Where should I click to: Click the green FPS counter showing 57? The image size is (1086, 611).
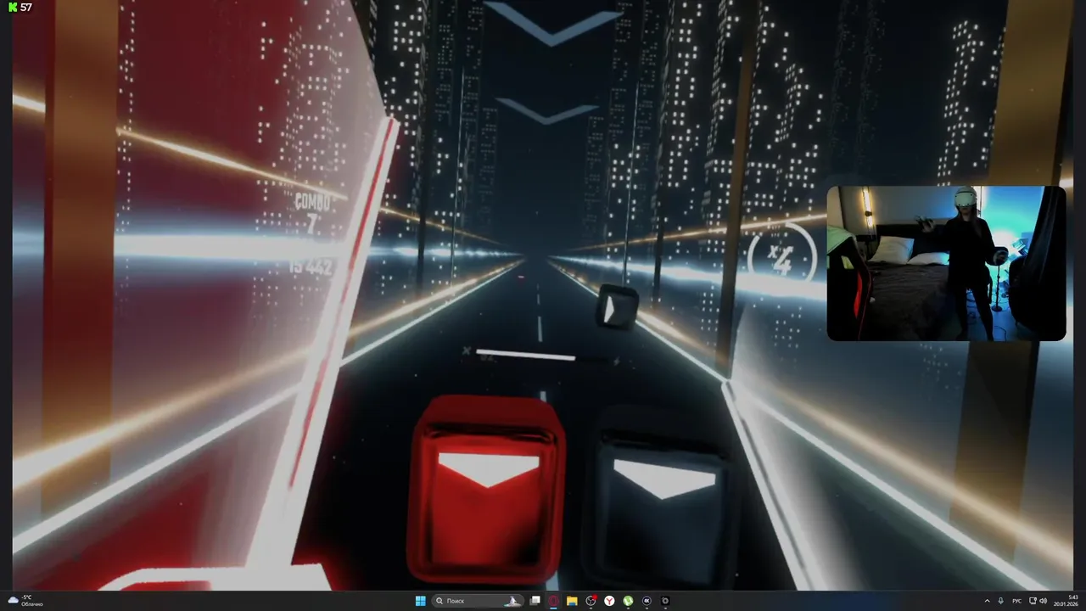click(x=20, y=7)
